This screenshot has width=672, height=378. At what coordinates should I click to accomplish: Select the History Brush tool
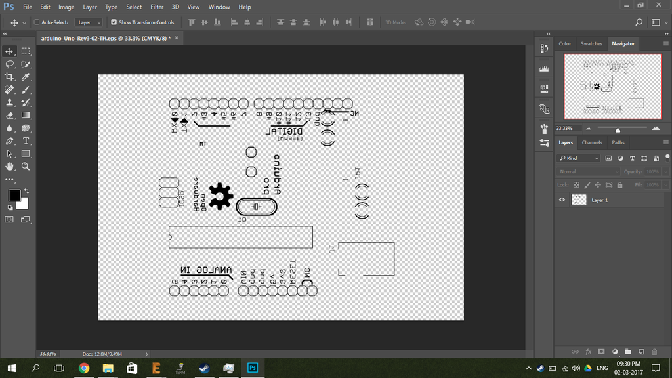point(26,102)
